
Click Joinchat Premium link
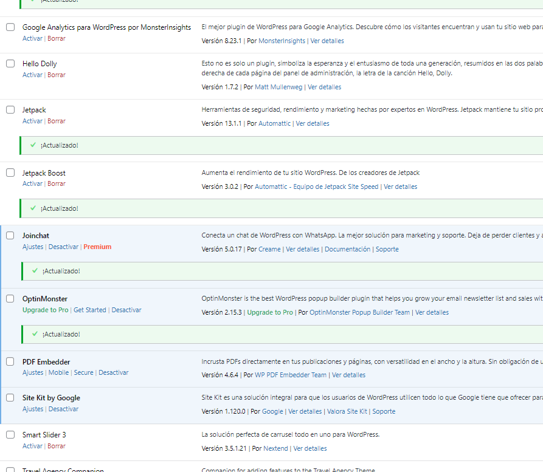(97, 247)
